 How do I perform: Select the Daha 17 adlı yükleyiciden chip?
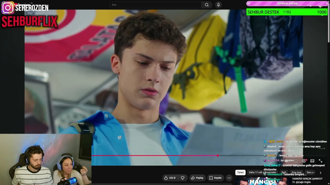point(262,172)
